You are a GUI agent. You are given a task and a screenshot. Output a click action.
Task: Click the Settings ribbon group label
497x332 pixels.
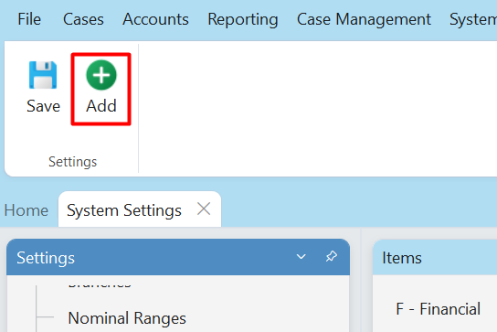coord(72,162)
